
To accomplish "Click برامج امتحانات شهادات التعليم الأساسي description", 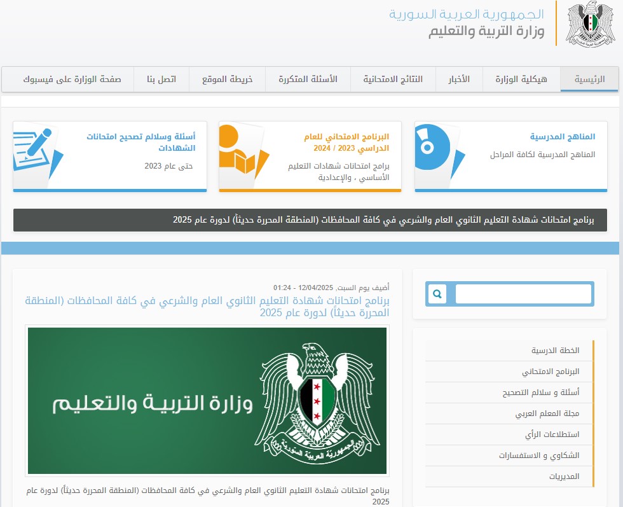I will tap(338, 171).
